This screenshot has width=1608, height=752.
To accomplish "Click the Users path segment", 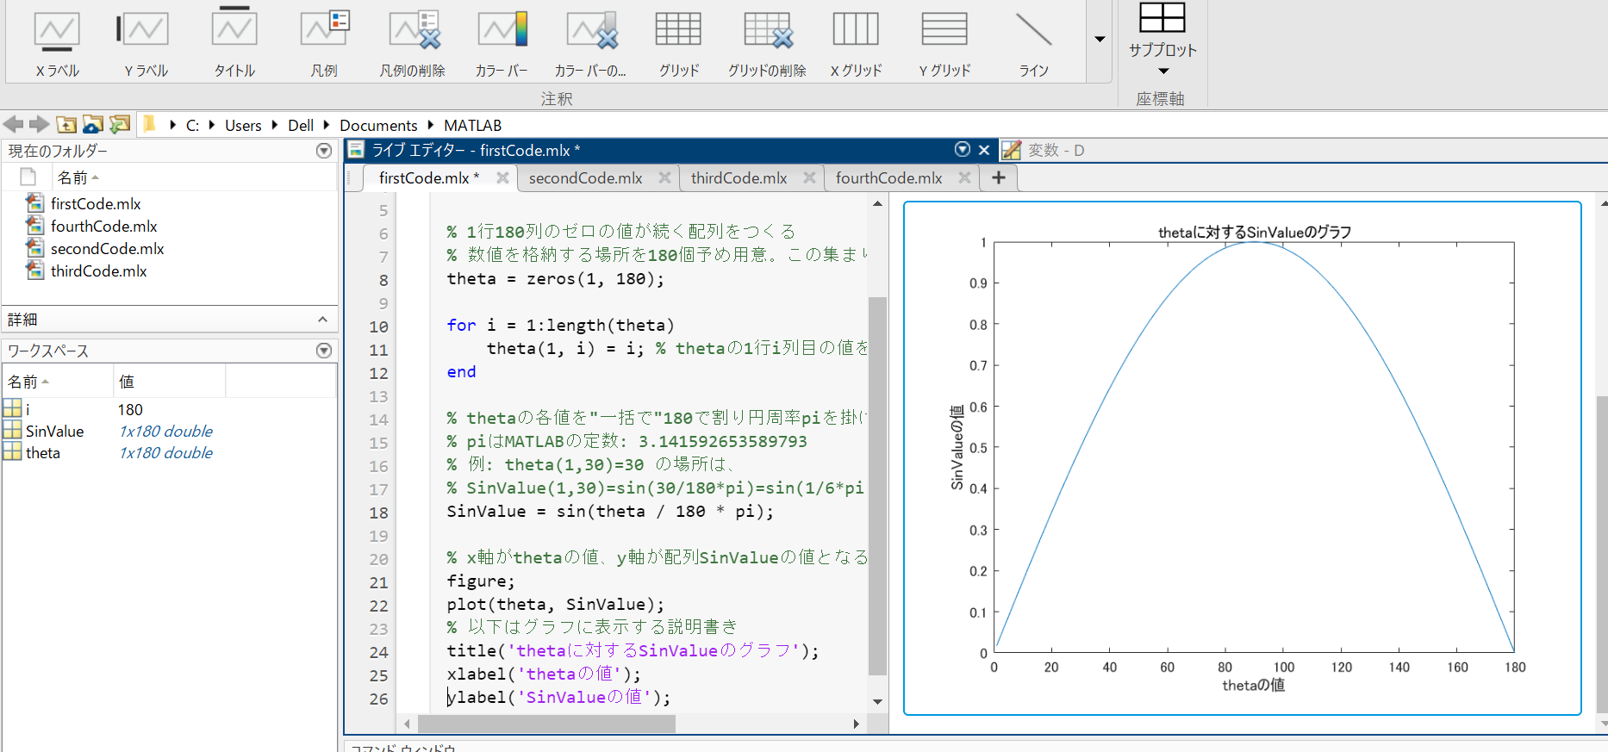I will coord(243,126).
